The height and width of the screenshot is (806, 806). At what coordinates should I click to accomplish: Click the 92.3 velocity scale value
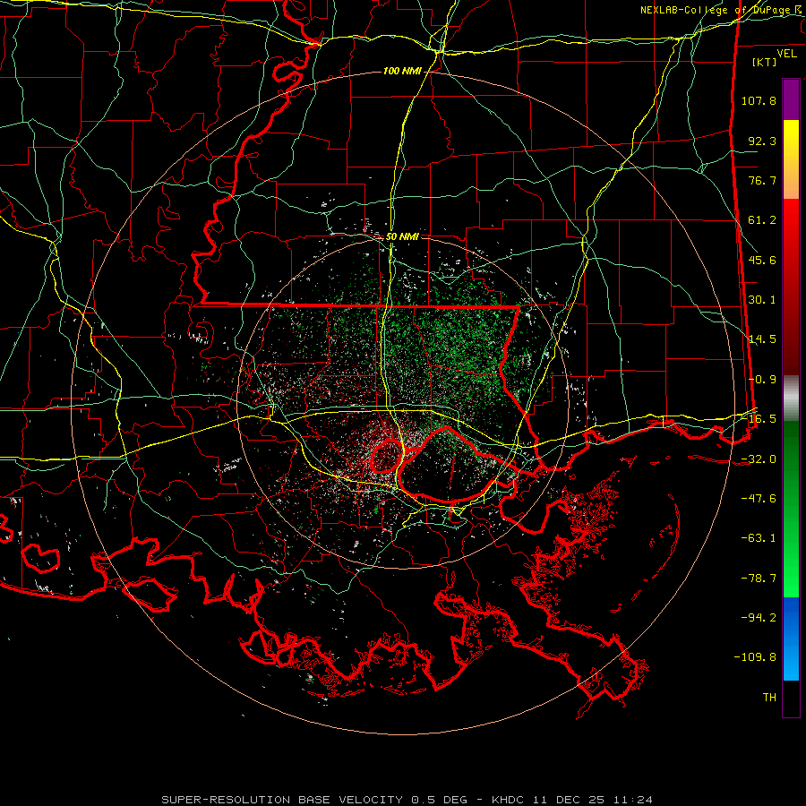tap(762, 141)
